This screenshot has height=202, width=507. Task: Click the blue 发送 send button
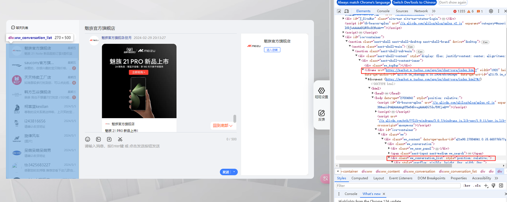226,172
